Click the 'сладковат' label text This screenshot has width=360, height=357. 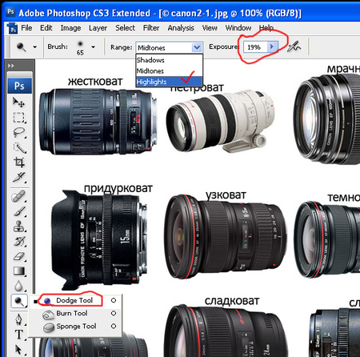tap(232, 301)
